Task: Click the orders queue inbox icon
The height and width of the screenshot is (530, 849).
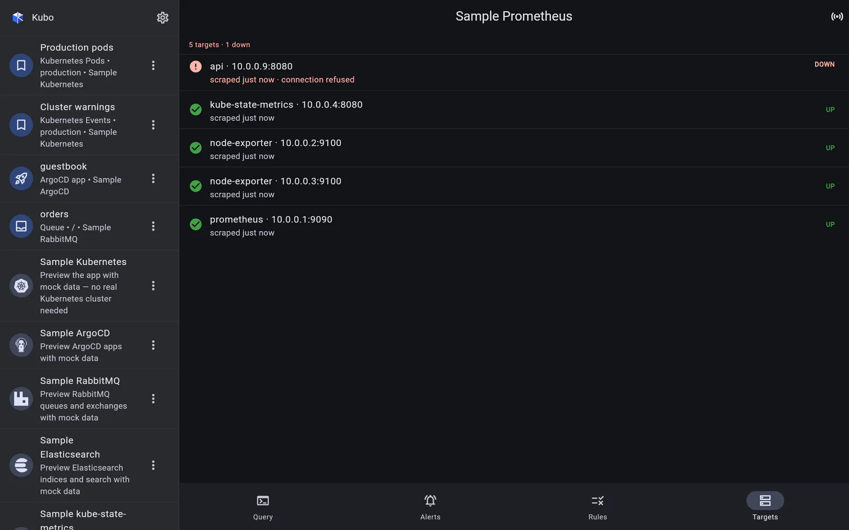Action: point(21,226)
